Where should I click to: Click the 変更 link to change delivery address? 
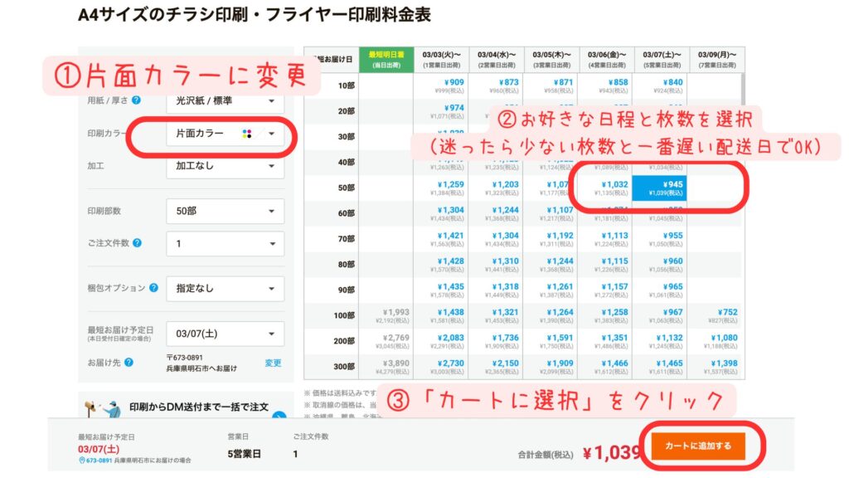tap(274, 363)
